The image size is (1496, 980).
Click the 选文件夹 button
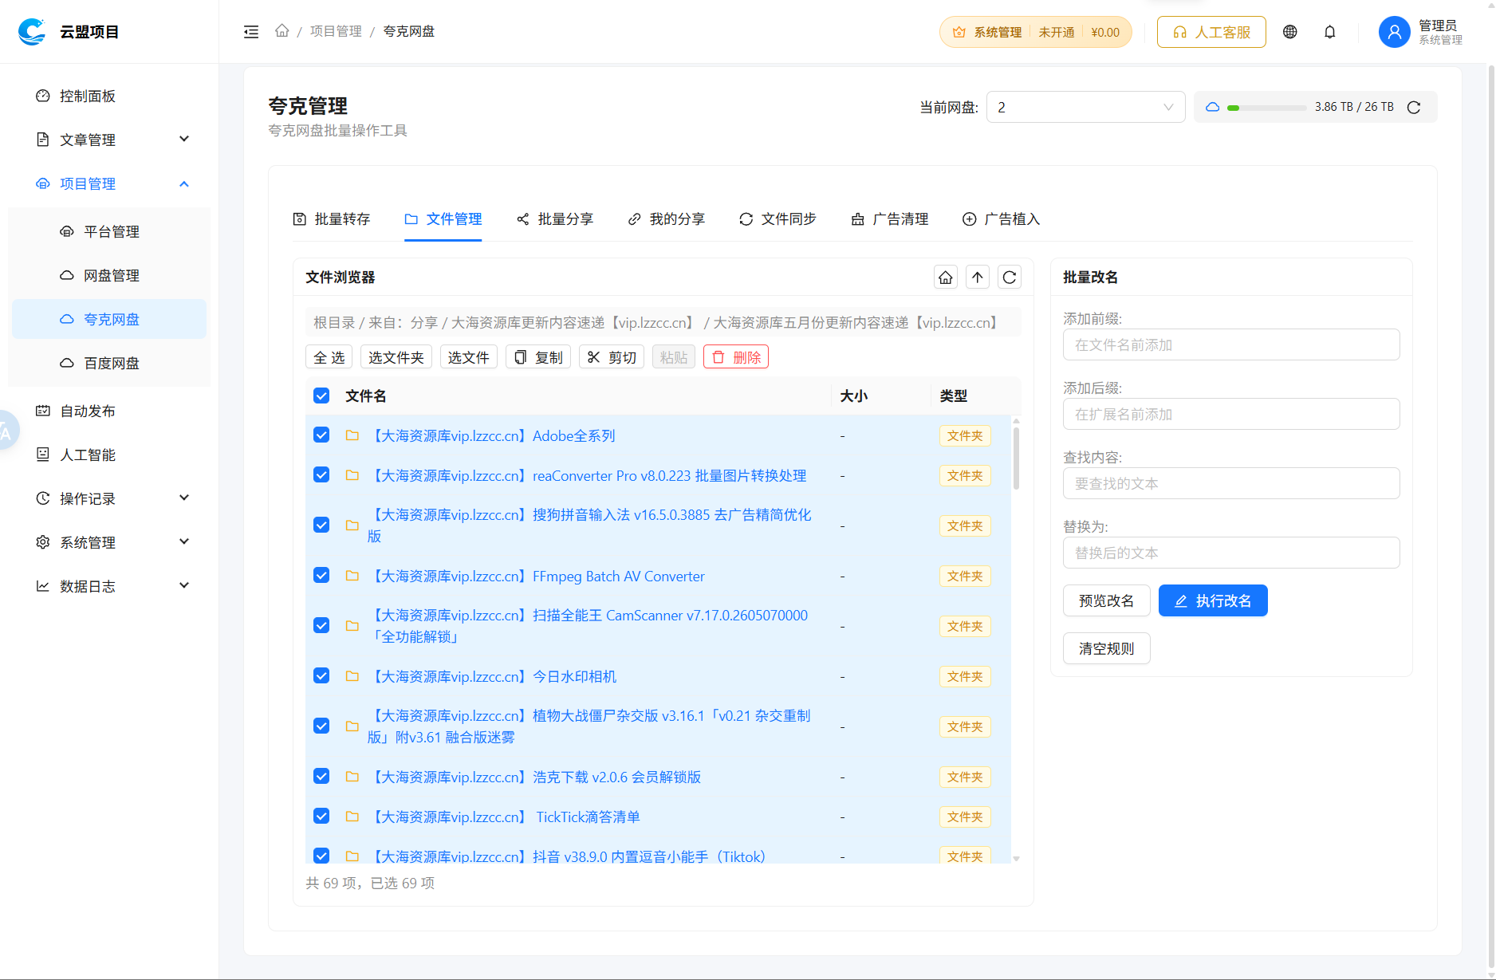pos(396,357)
